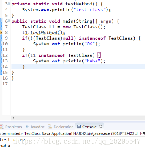This screenshot has width=145, height=149.
Task: Click 'private' keyword on line 3
Action: pyautogui.click(x=21, y=4)
